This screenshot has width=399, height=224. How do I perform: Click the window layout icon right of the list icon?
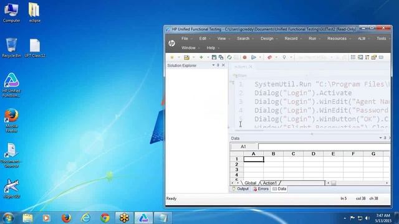pos(360,57)
